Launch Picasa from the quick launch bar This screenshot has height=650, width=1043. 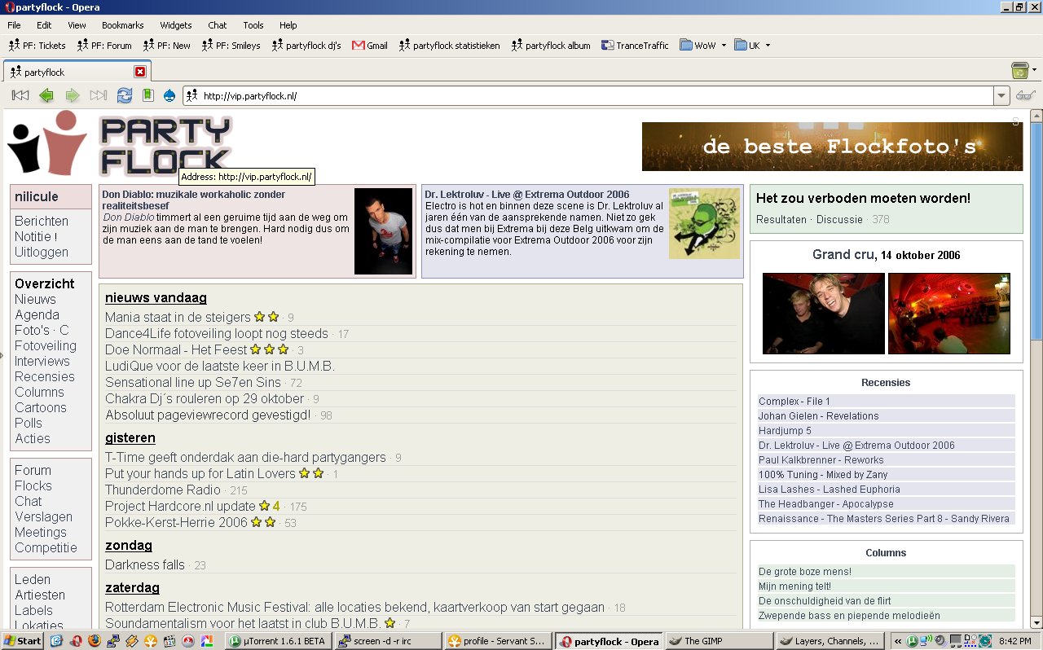click(207, 641)
